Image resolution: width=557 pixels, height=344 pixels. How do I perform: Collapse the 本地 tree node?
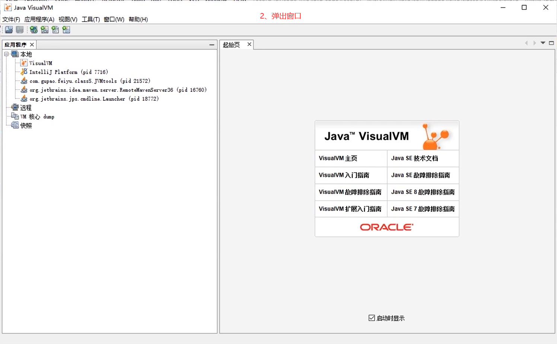pos(6,54)
